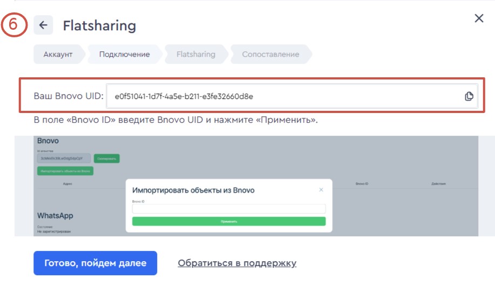
Task: Select the Flatsharing breadcrumb step
Action: 195,54
